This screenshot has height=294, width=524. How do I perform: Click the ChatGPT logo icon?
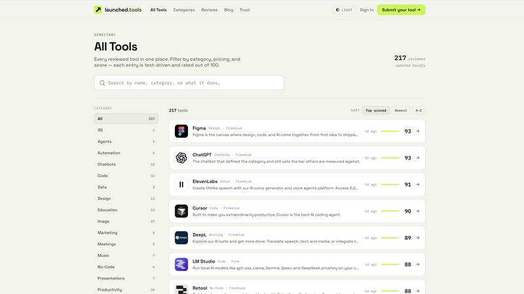(x=181, y=157)
